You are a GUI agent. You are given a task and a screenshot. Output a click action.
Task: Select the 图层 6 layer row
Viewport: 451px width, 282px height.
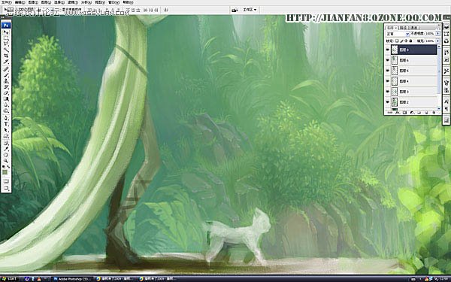(410, 60)
